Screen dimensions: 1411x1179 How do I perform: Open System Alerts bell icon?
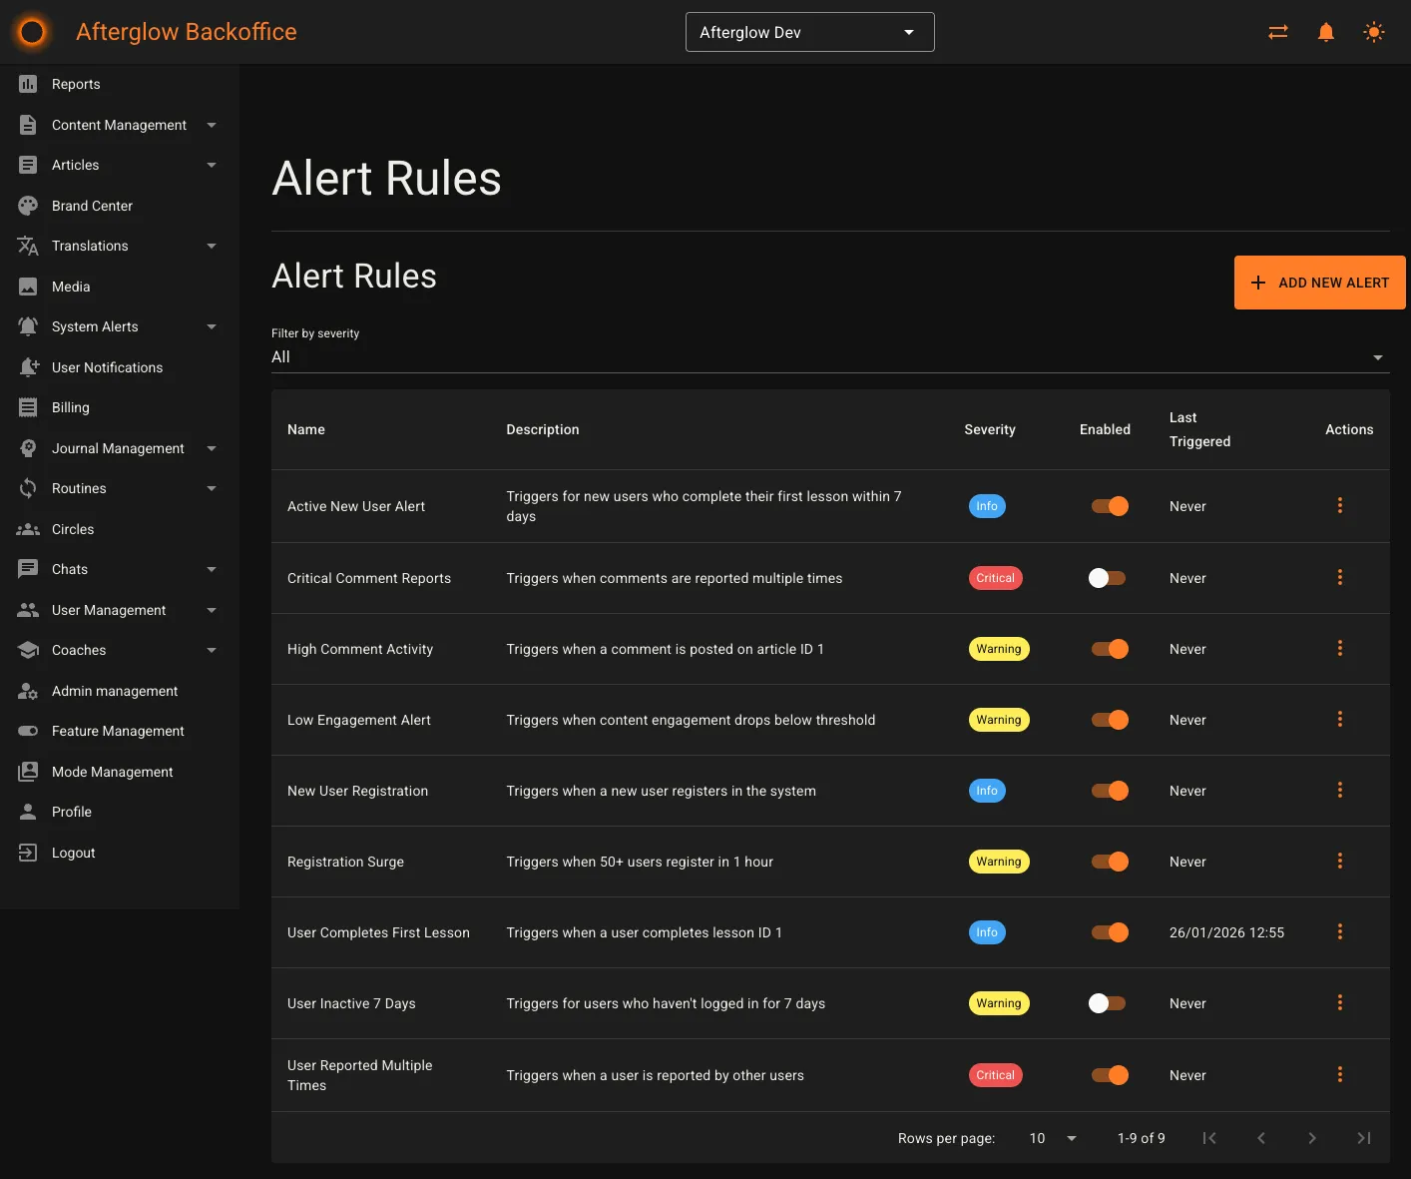coord(28,326)
